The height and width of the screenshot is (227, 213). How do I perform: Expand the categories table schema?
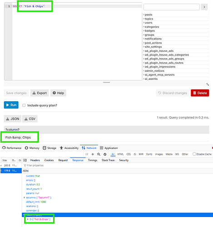[x=152, y=27]
